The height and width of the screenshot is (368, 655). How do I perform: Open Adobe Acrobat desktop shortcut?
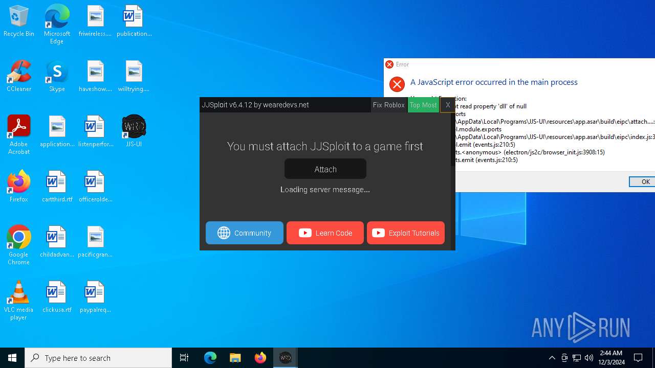click(x=19, y=135)
